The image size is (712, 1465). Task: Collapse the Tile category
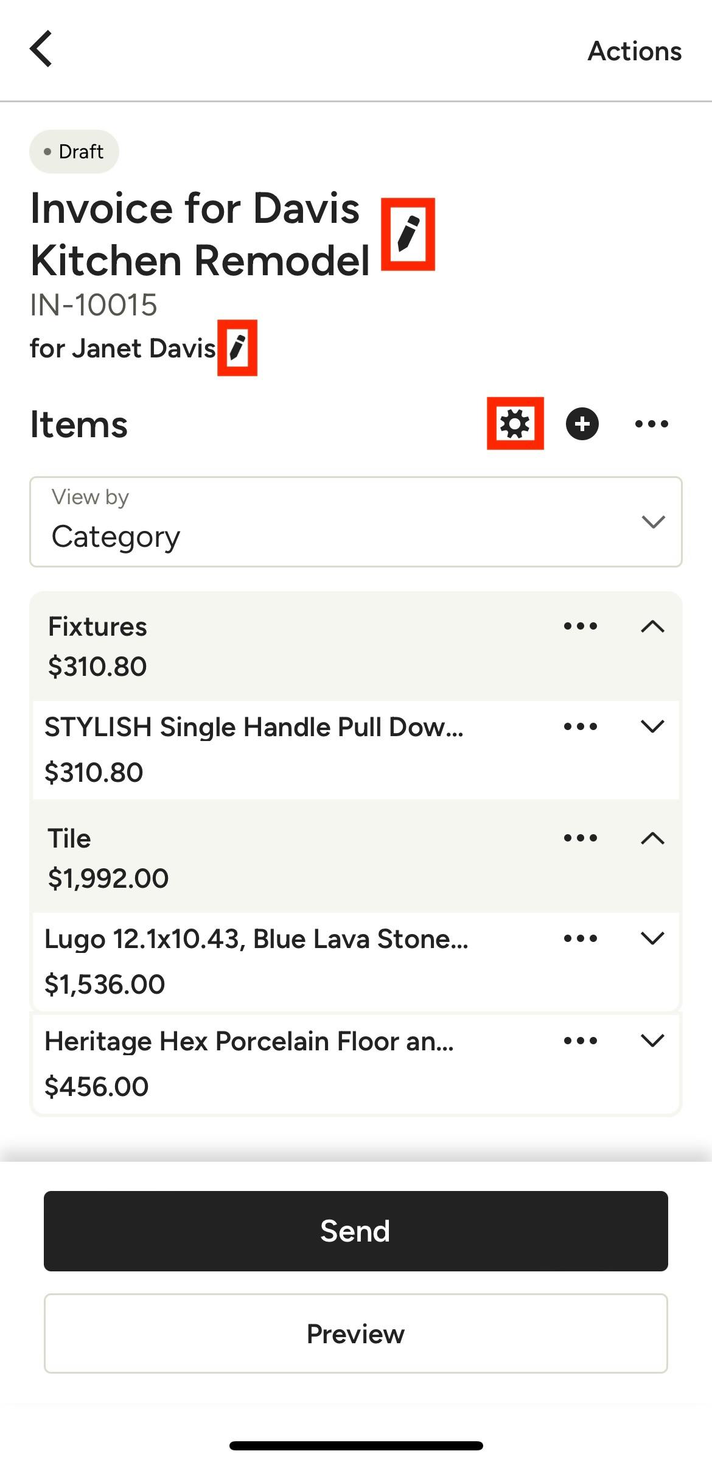pyautogui.click(x=652, y=838)
